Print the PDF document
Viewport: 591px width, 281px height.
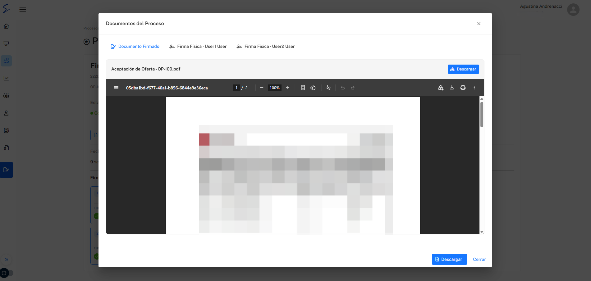(x=463, y=88)
